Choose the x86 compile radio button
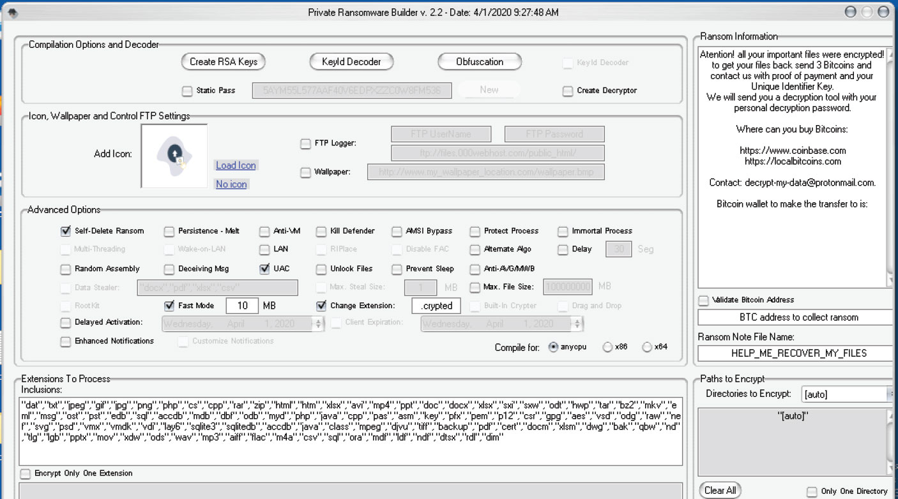This screenshot has height=499, width=898. (607, 347)
